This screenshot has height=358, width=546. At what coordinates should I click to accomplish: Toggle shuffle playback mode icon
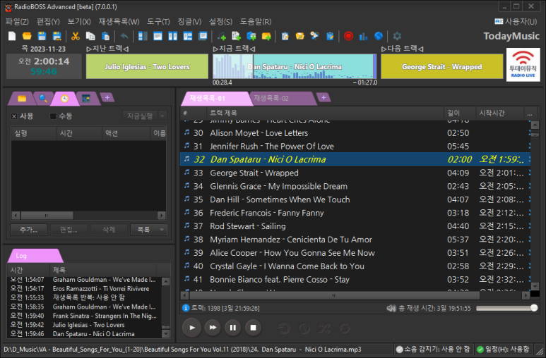[x=325, y=328]
